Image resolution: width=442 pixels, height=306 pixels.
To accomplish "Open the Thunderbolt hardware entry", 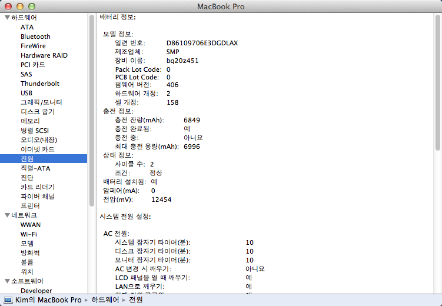I will click(39, 84).
